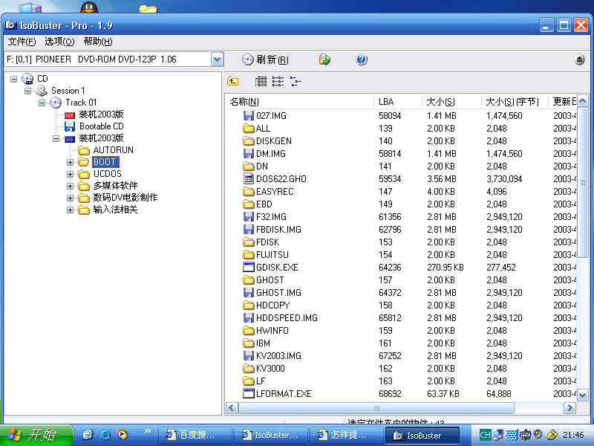Open the 帮助(H) menu
Image resolution: width=594 pixels, height=446 pixels.
(x=98, y=42)
